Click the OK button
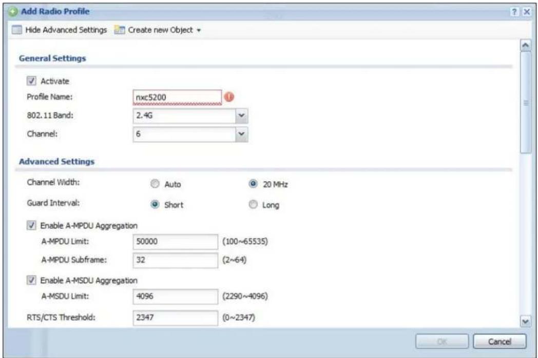 442,342
